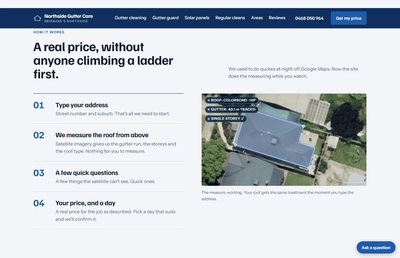Click the Satellite imagery description text
The width and height of the screenshot is (400, 258).
116,148
